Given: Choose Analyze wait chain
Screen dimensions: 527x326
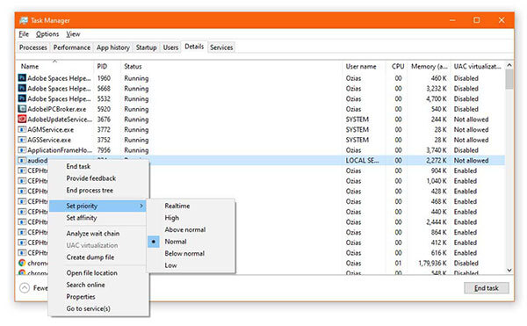Looking at the screenshot, I should point(93,234).
